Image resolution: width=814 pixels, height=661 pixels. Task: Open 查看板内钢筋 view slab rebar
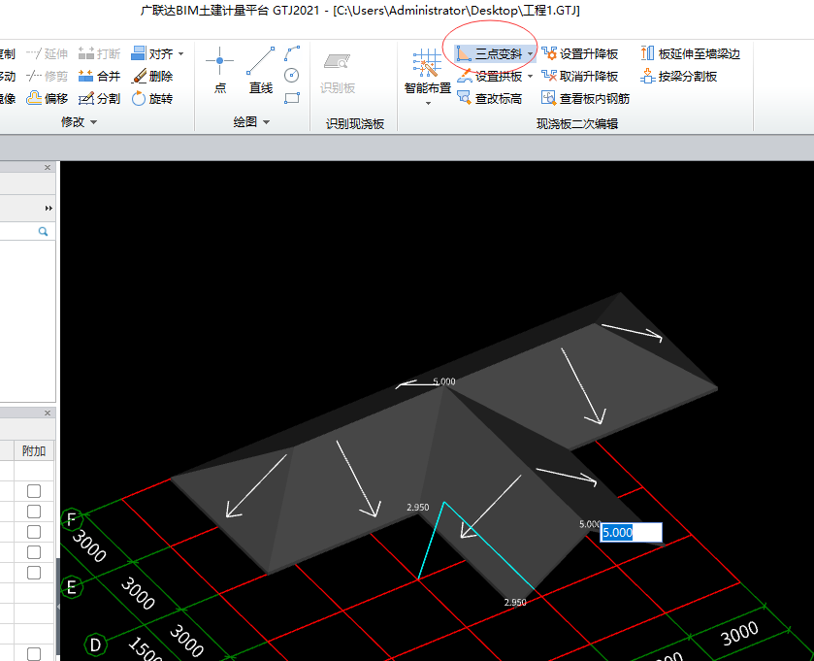586,99
